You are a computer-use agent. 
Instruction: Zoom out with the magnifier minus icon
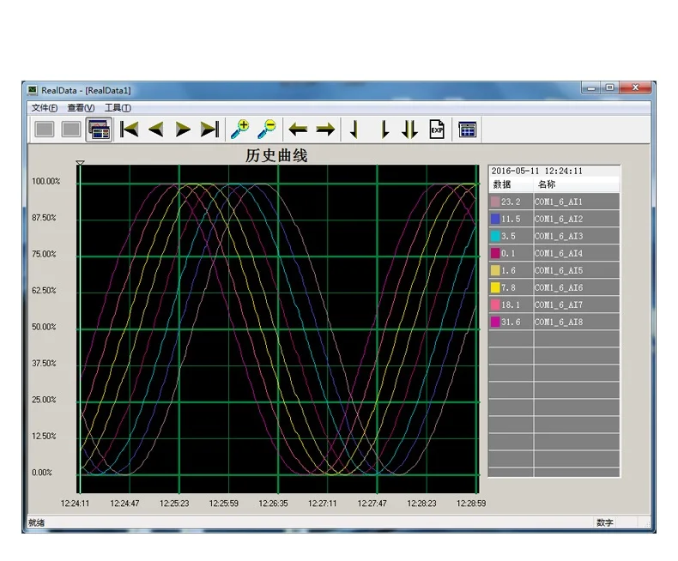[268, 130]
